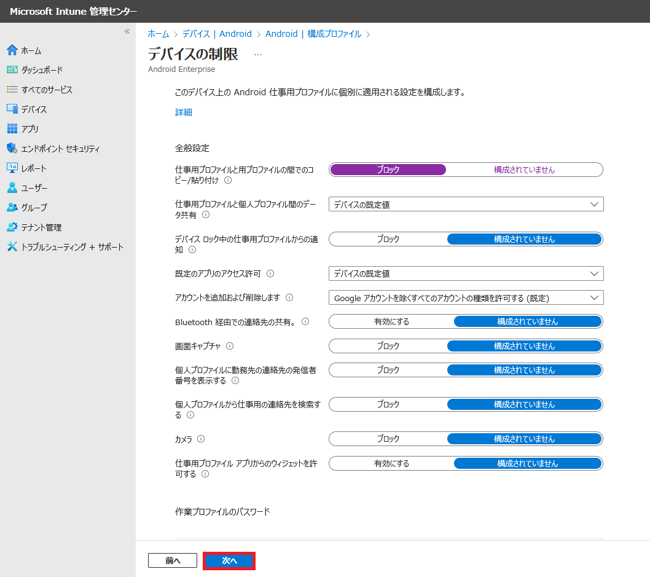This screenshot has height=577, width=650.
Task: Open アプリ menu item in sidebar
Action: [30, 129]
